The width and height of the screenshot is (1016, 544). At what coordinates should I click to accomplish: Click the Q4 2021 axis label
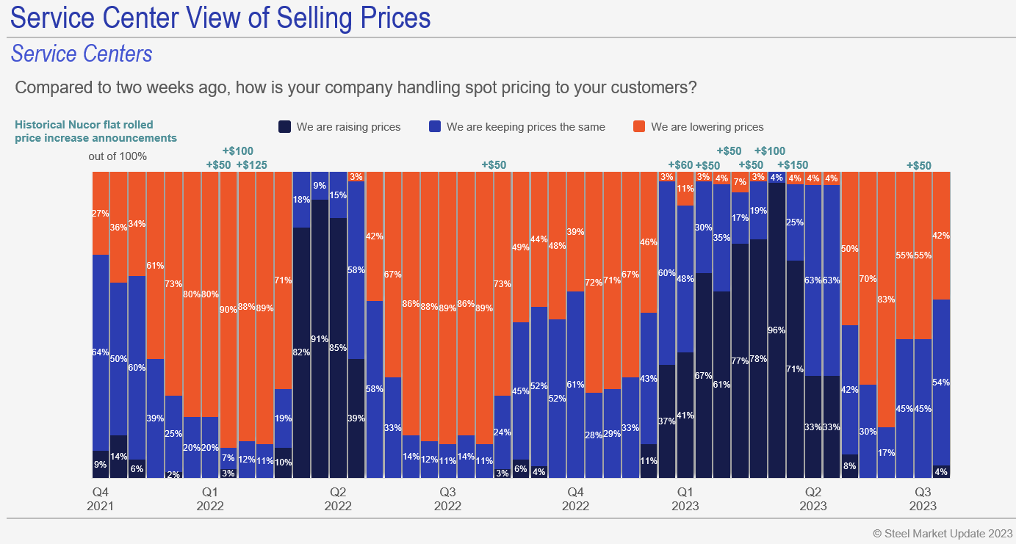[x=99, y=498]
